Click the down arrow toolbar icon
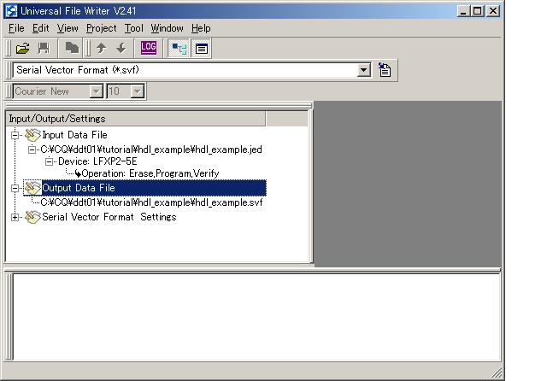The height and width of the screenshot is (381, 547). click(x=121, y=49)
